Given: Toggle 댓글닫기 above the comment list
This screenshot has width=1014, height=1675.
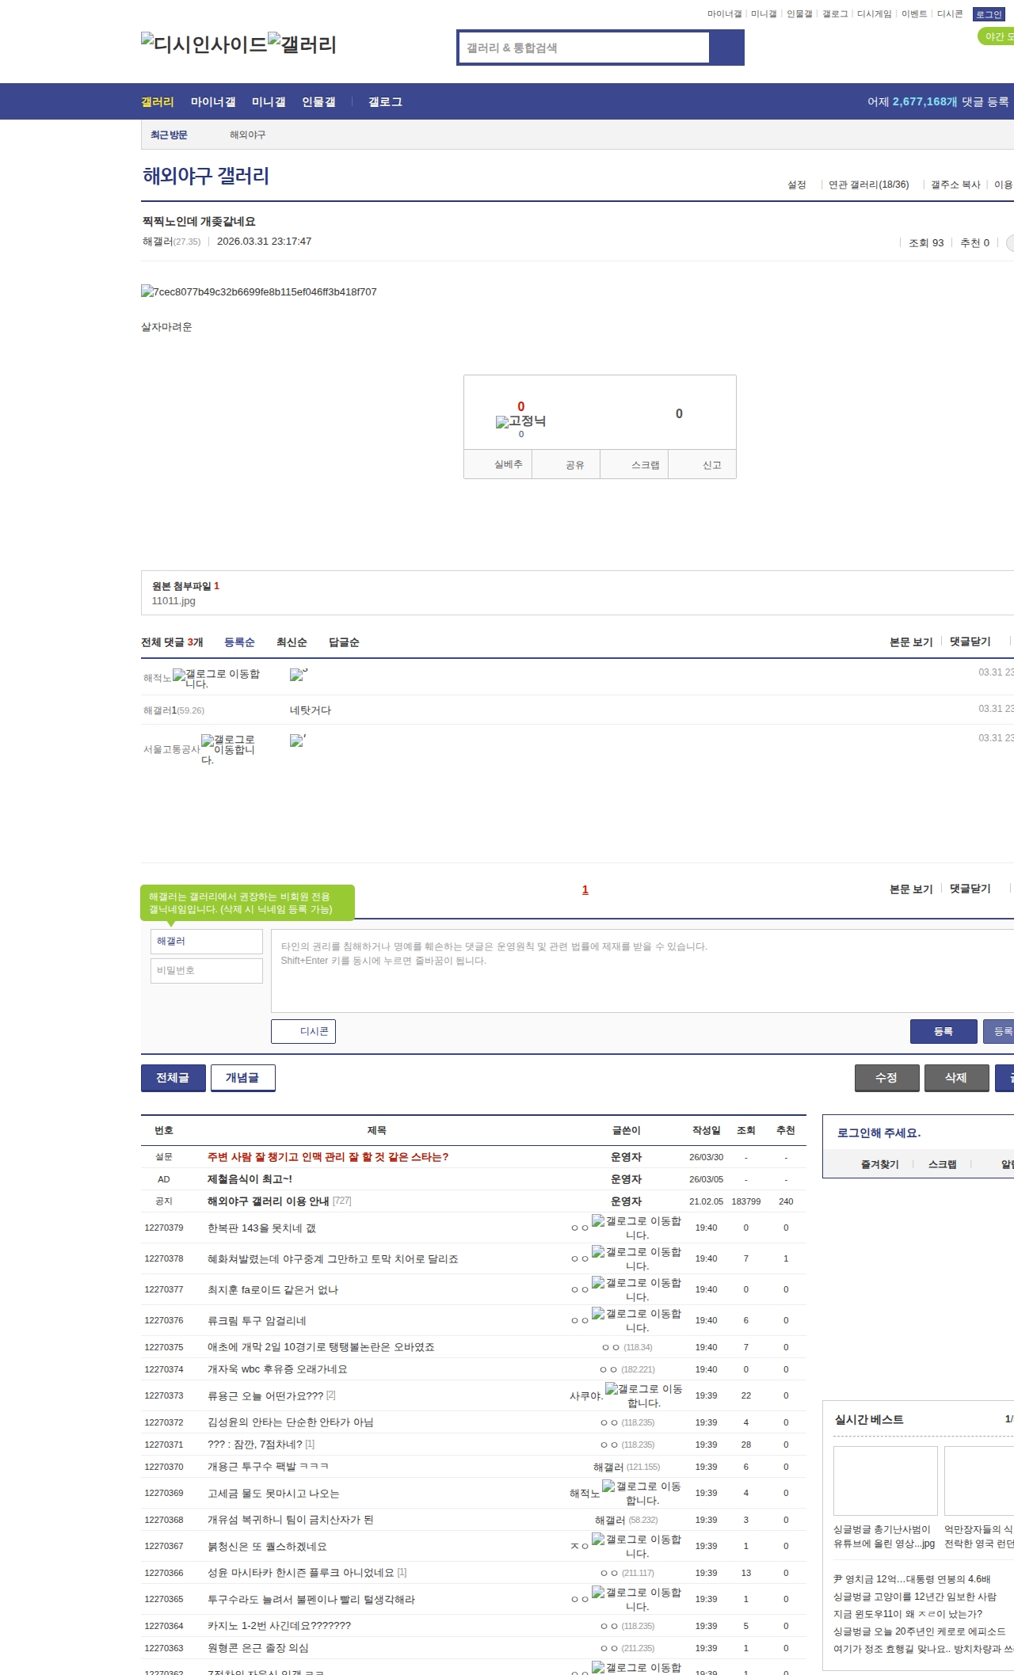Looking at the screenshot, I should pos(970,641).
